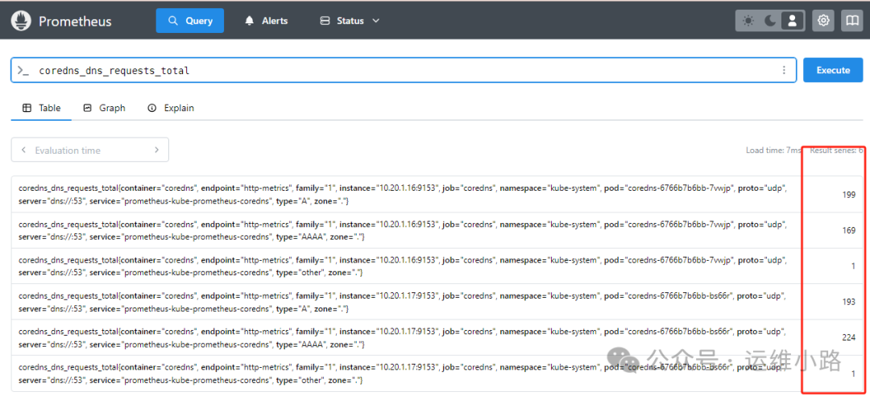The height and width of the screenshot is (396, 870).
Task: Select browser-preferred theme user icon
Action: 793,21
